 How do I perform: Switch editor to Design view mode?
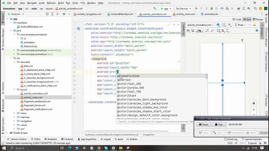coord(258,19)
